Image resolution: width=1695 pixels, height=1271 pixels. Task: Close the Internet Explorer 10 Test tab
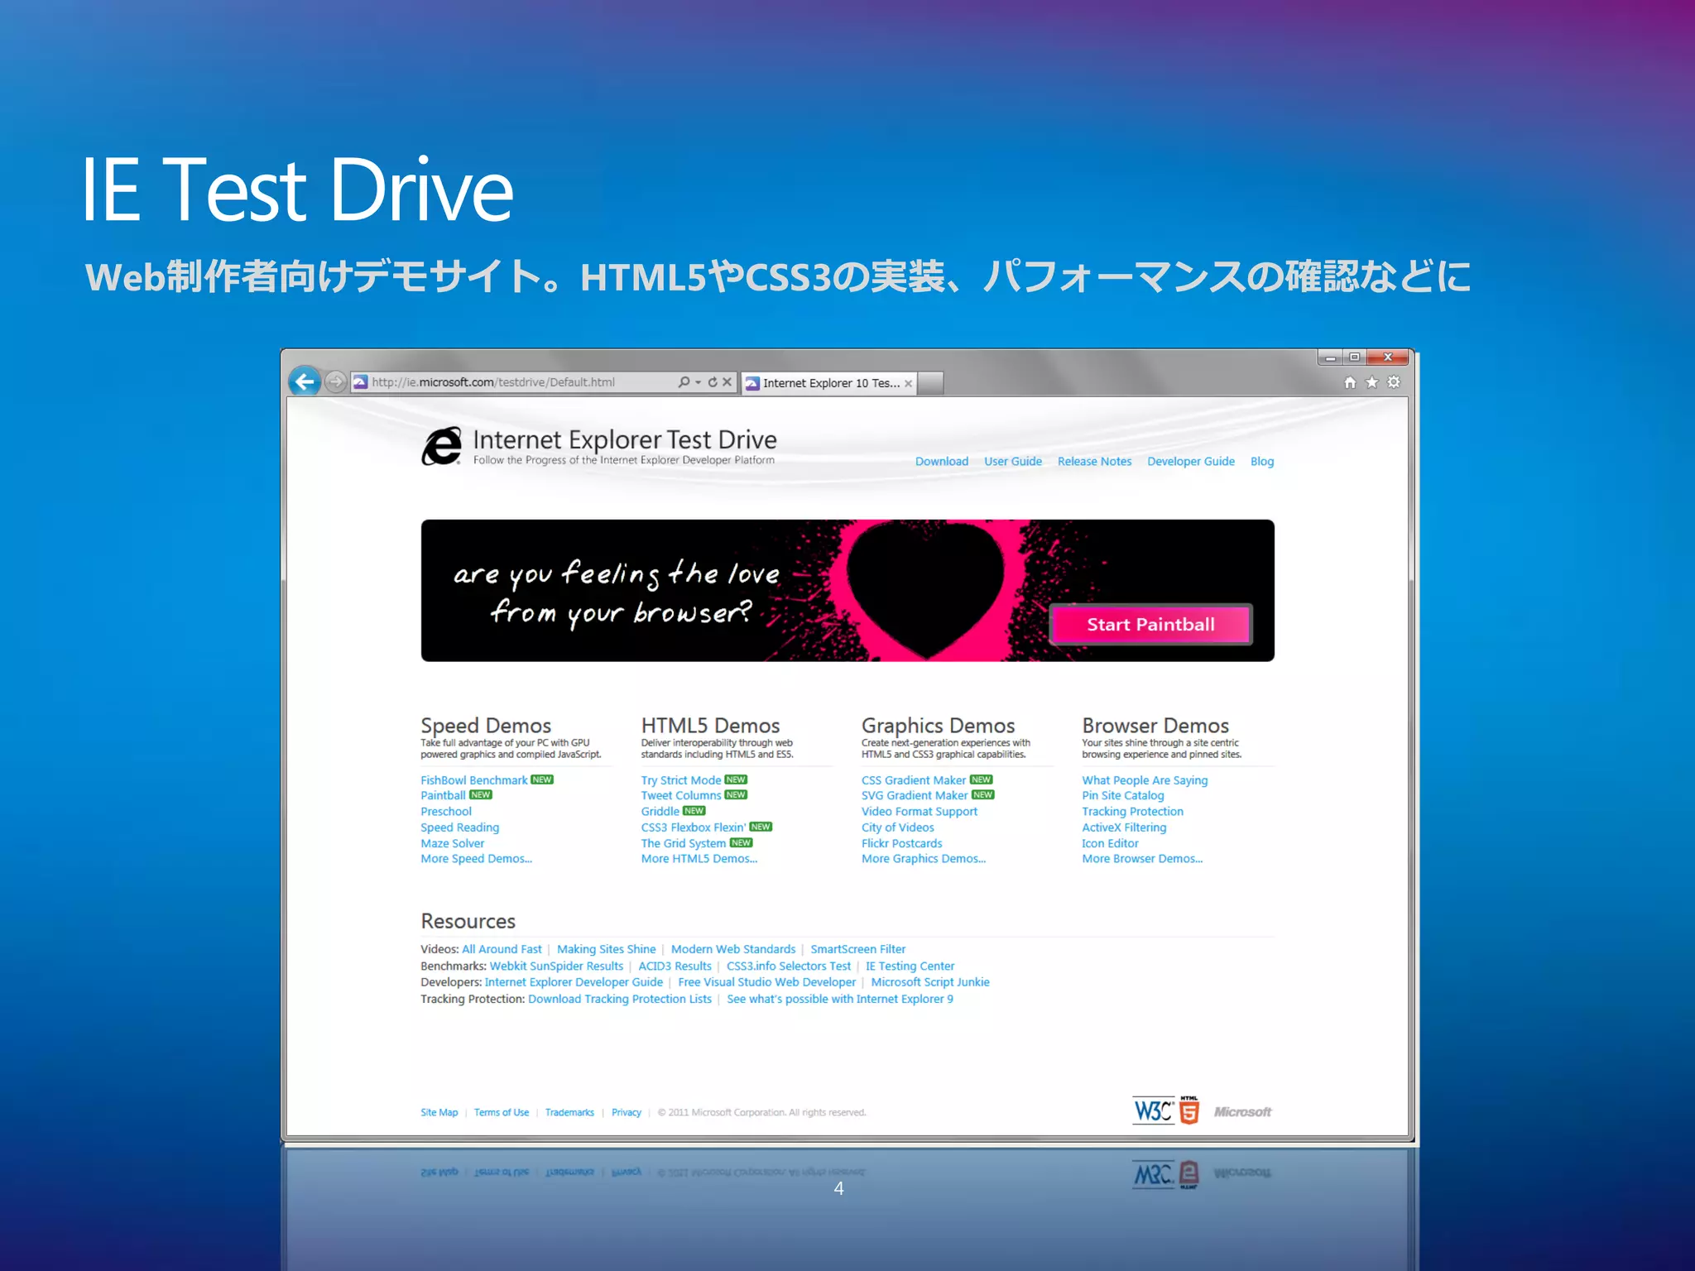coord(908,383)
